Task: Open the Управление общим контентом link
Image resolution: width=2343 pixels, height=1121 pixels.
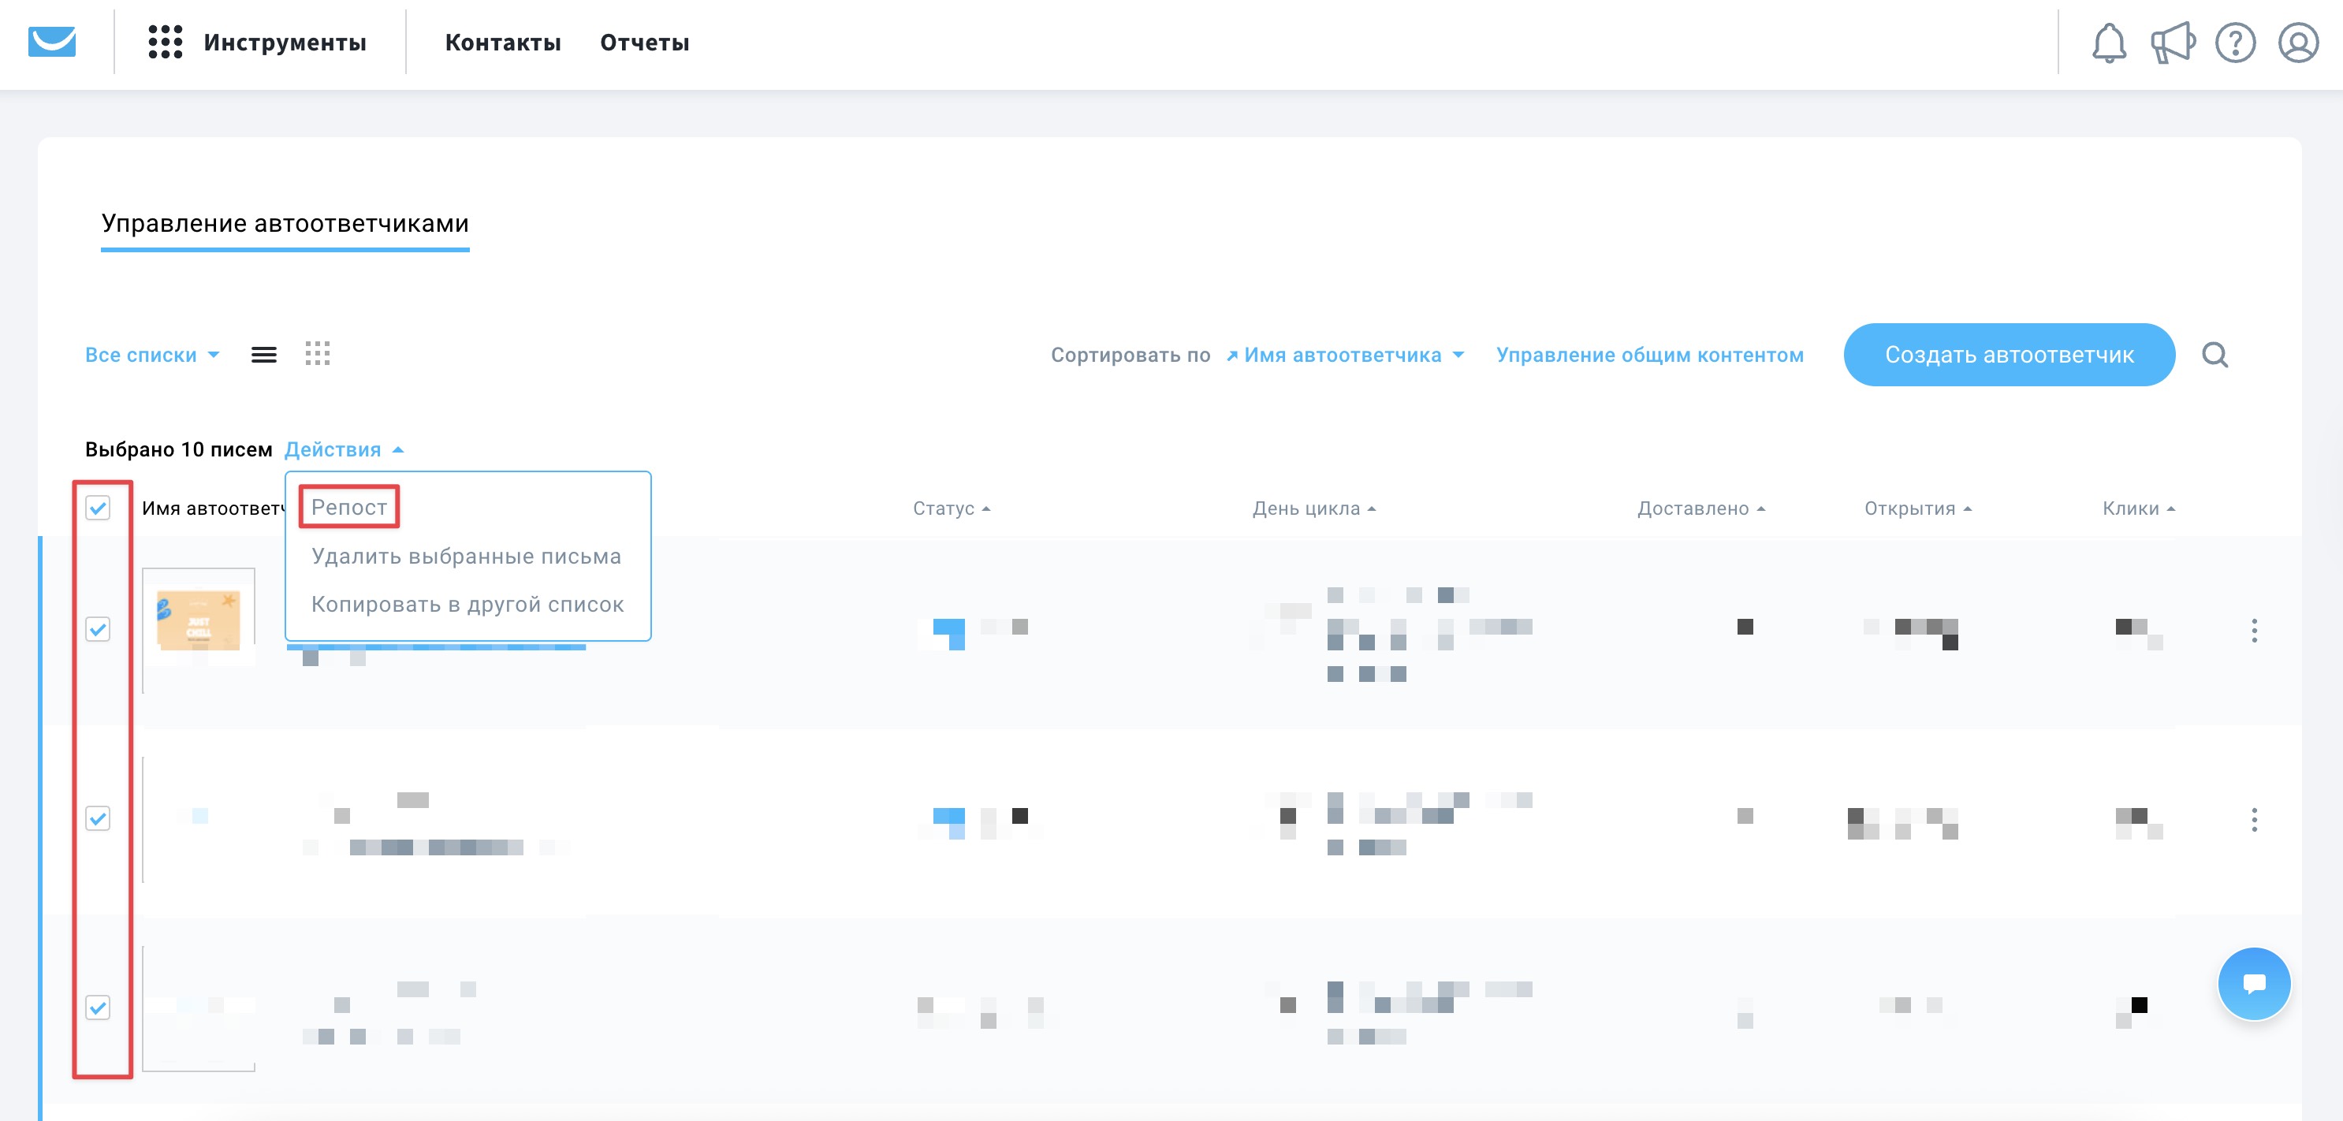Action: coord(1649,355)
